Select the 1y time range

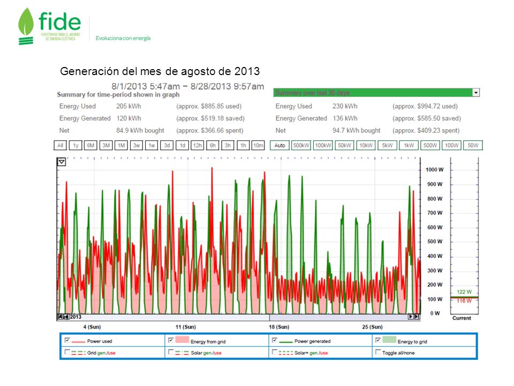point(75,145)
